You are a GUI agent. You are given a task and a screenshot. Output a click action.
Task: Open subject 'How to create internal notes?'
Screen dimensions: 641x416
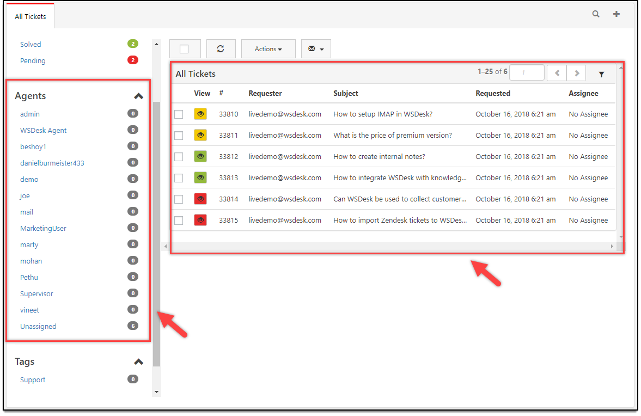pyautogui.click(x=379, y=156)
